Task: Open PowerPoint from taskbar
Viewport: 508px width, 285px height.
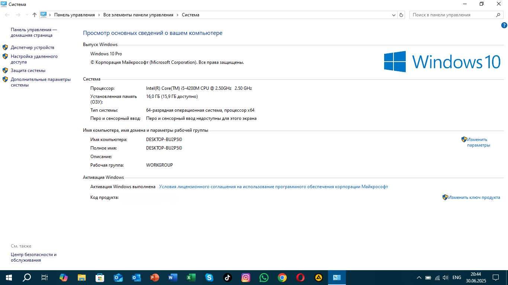Action: coord(155,278)
